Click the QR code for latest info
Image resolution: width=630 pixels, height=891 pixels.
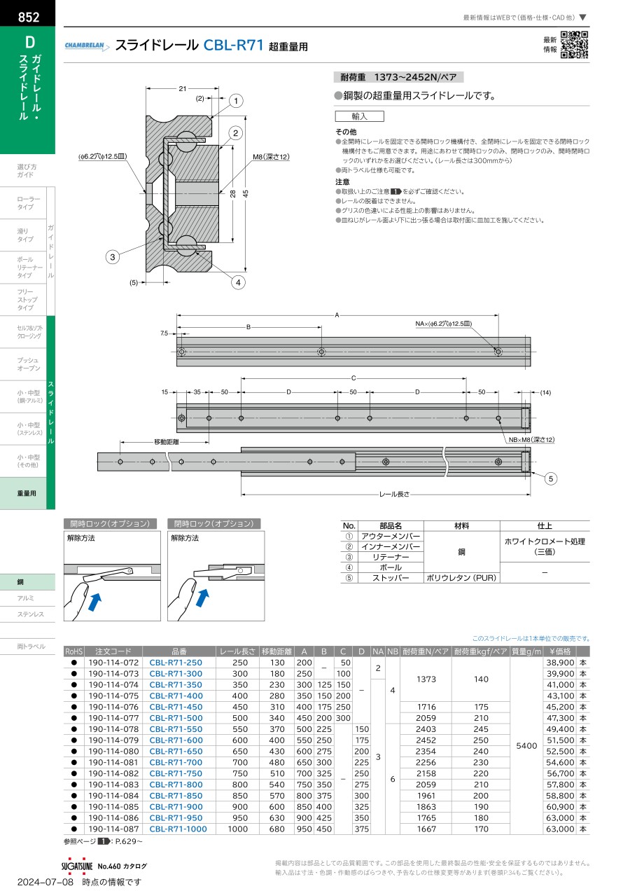(x=574, y=45)
